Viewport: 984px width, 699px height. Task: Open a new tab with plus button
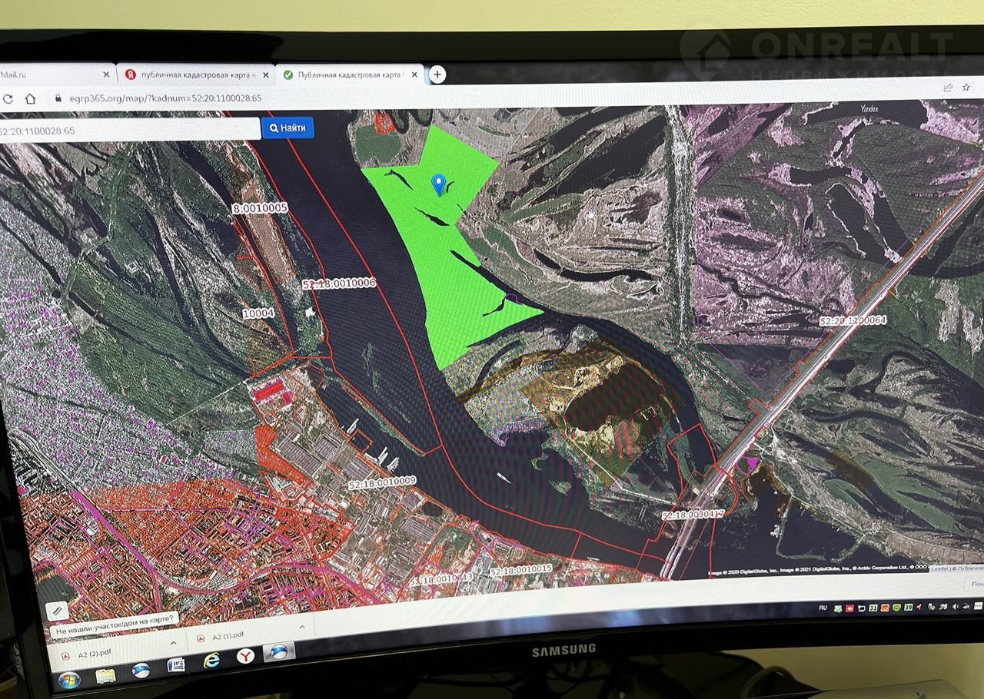pos(437,75)
